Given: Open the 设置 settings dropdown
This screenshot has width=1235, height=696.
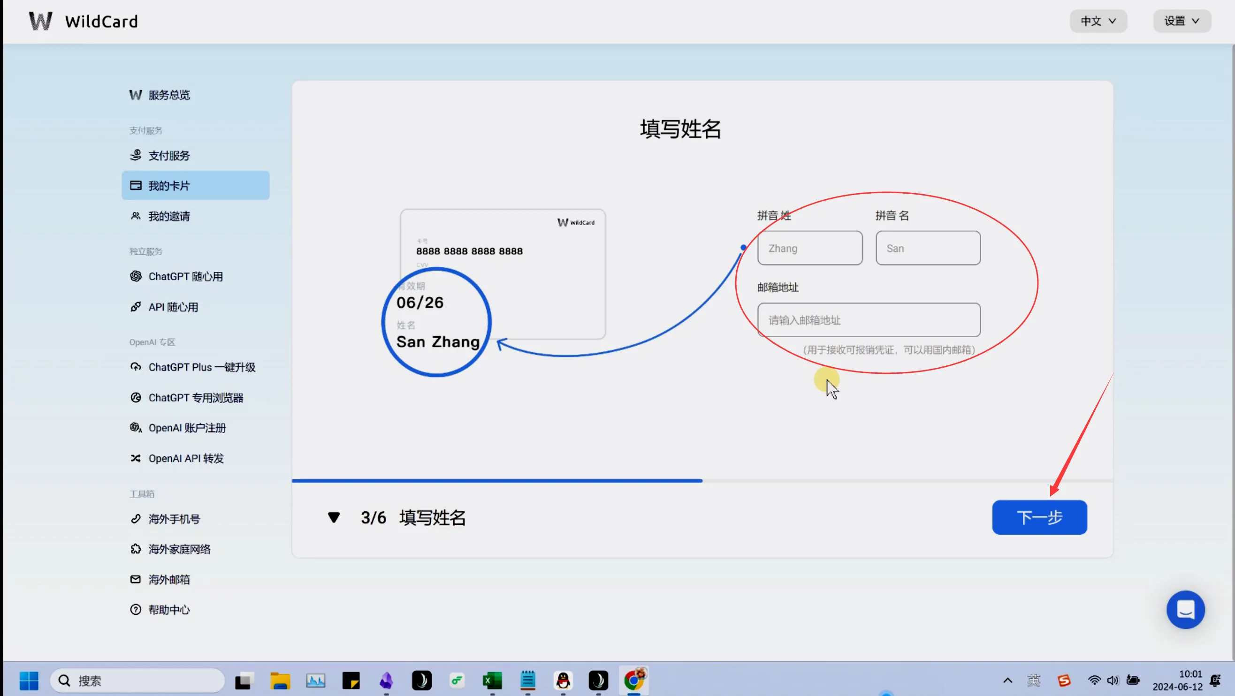Looking at the screenshot, I should click(x=1182, y=21).
